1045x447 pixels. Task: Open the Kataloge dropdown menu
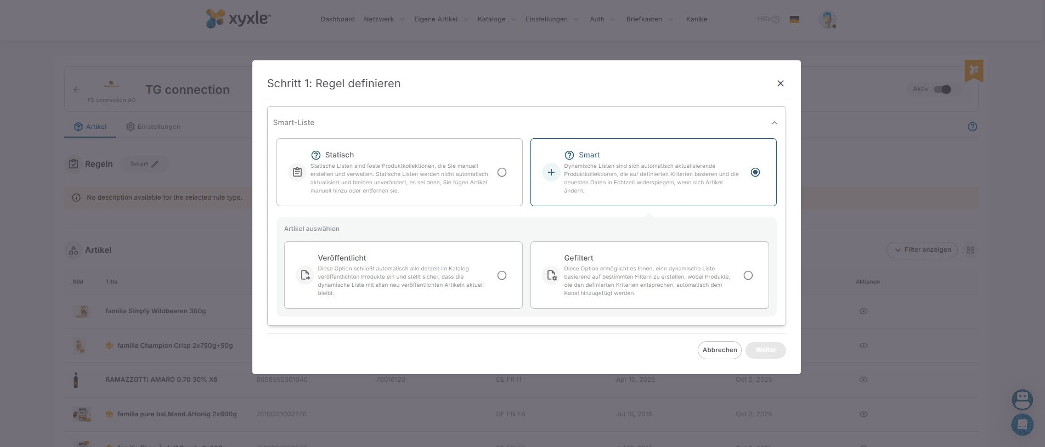coord(496,19)
